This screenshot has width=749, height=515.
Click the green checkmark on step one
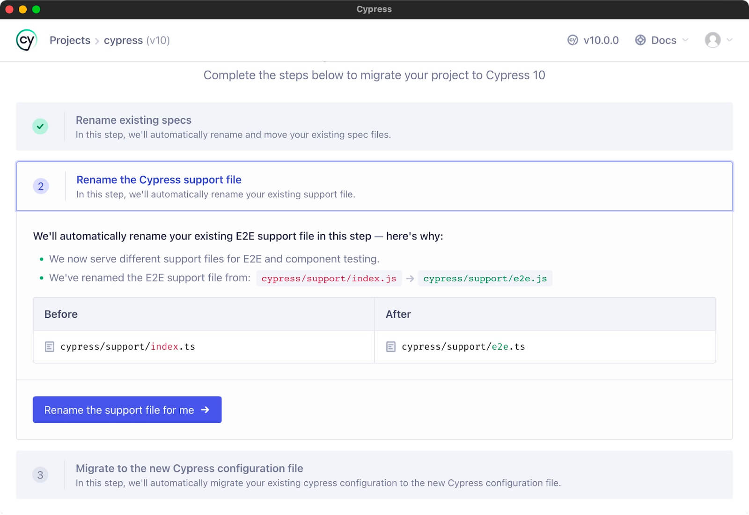(40, 127)
